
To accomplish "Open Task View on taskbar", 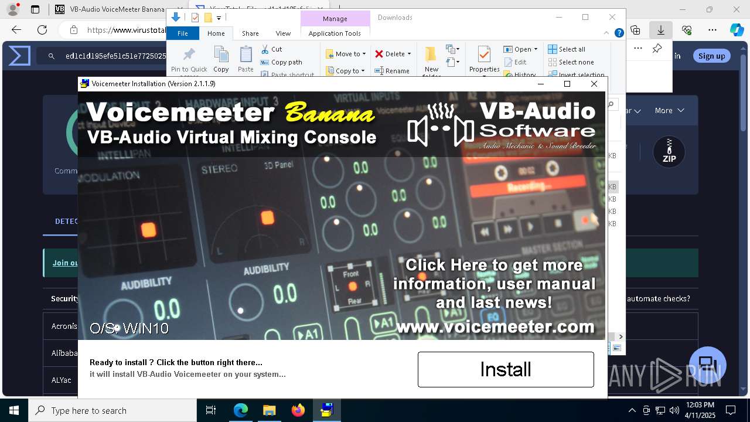I will click(x=211, y=410).
